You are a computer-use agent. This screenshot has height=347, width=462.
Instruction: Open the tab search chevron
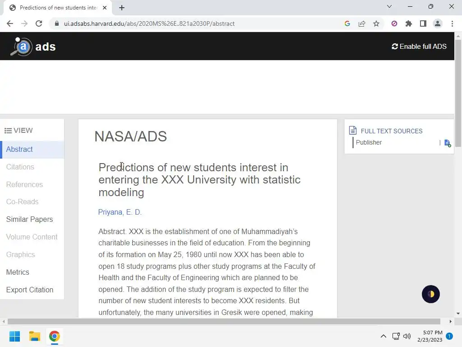(389, 6)
